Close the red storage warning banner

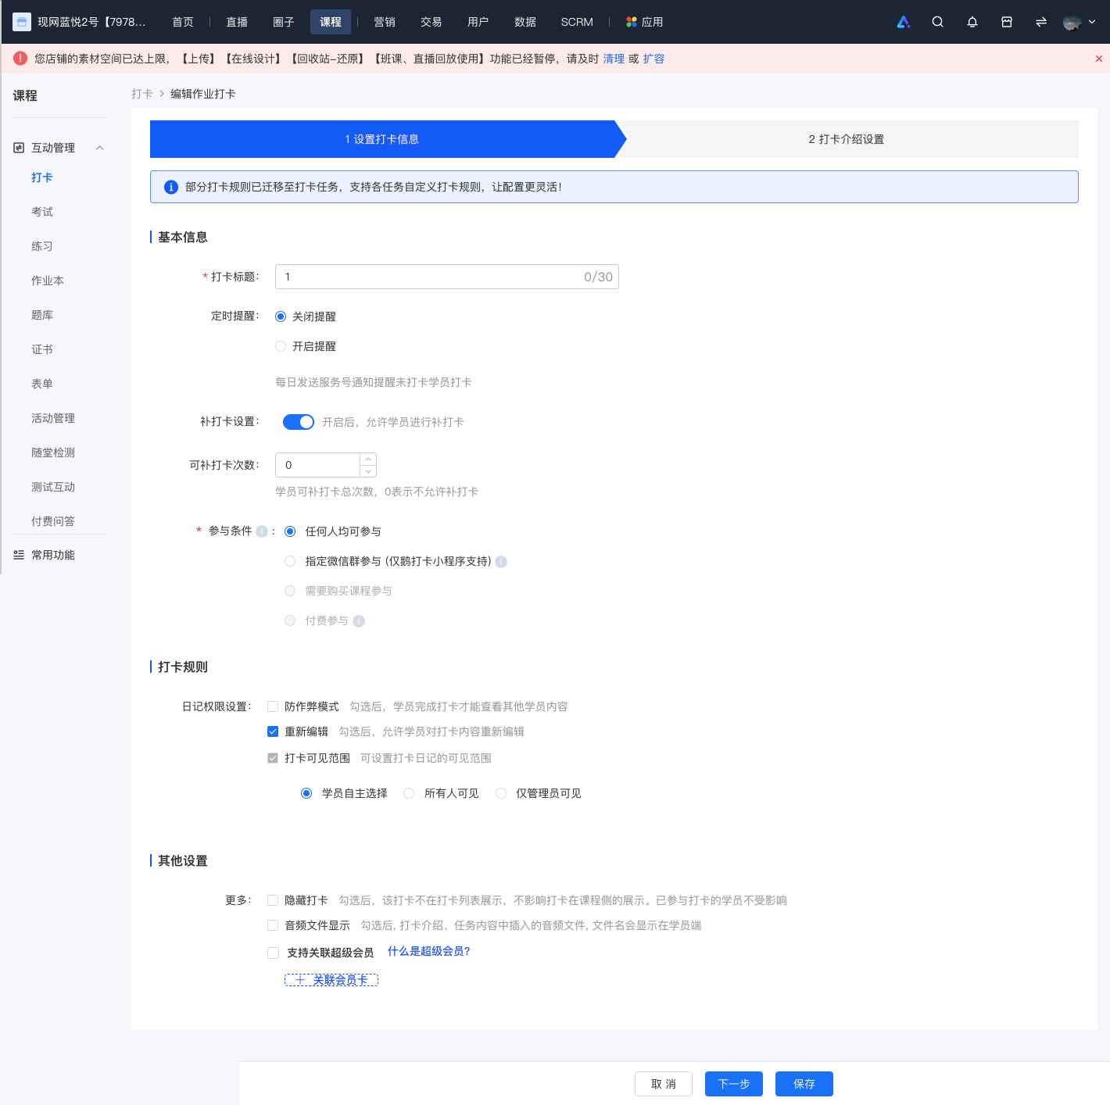click(1099, 59)
